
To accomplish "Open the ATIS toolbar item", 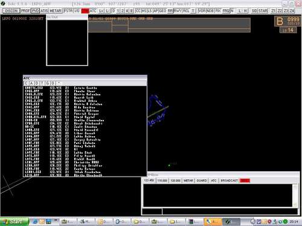I will coord(44,11).
